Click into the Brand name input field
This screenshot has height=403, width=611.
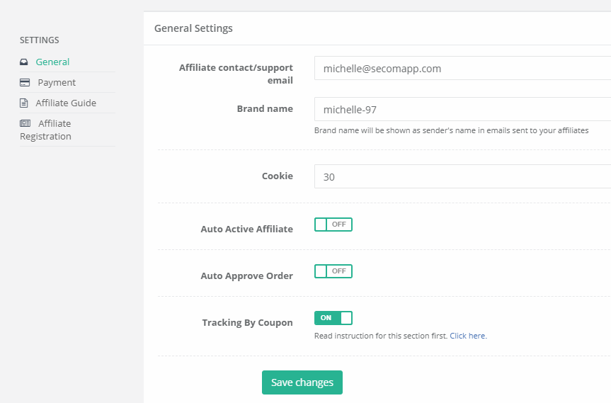tap(462, 109)
